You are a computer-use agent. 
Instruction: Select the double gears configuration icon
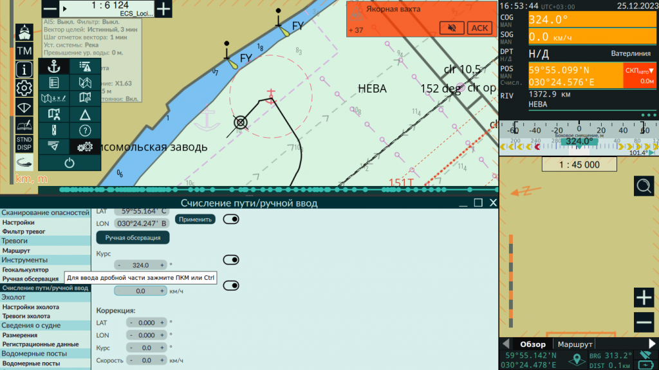click(x=85, y=147)
